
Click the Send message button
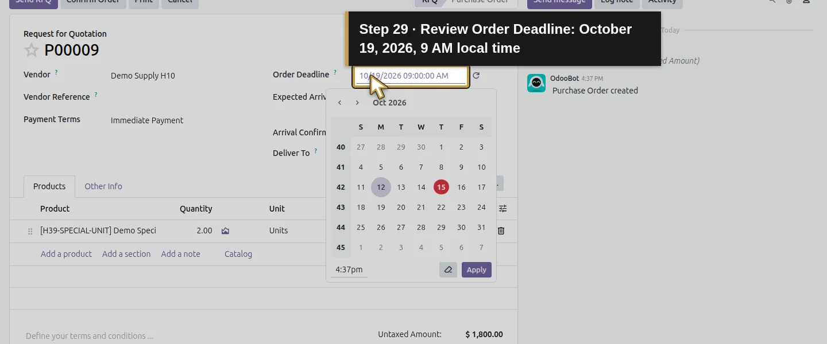pyautogui.click(x=559, y=2)
